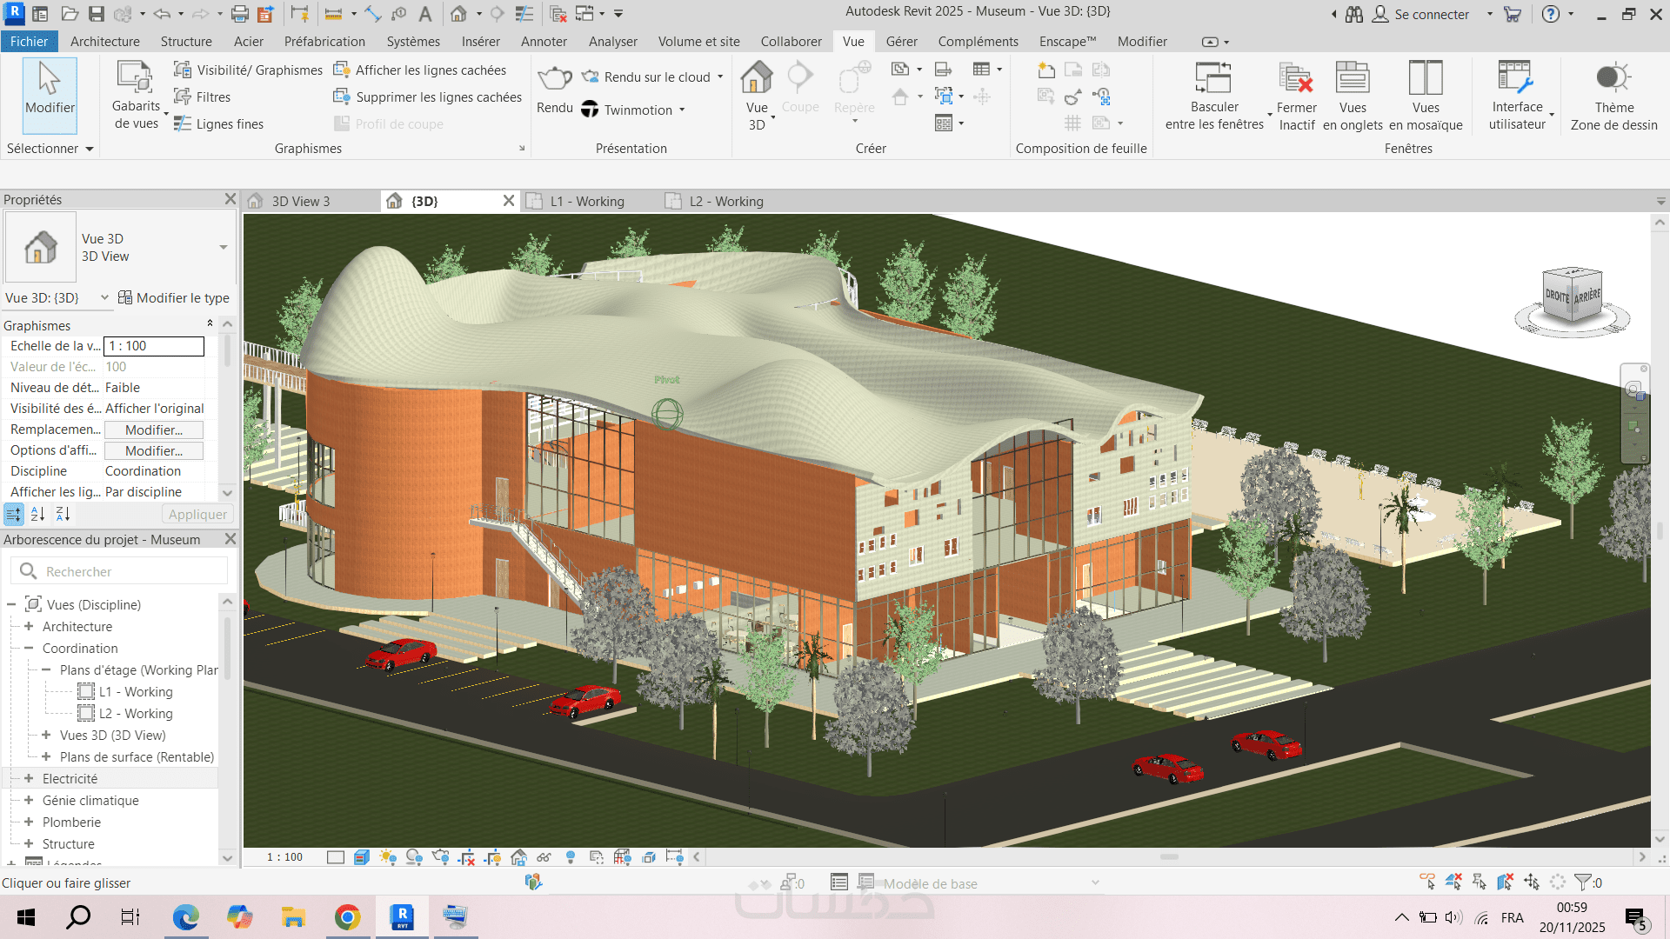The height and width of the screenshot is (939, 1670).
Task: Click the ViewCube DROITE face
Action: click(x=1557, y=296)
